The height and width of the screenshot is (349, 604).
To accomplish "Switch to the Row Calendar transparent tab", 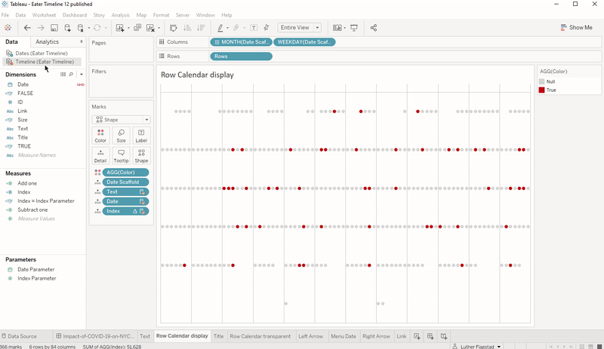I will (x=260, y=336).
